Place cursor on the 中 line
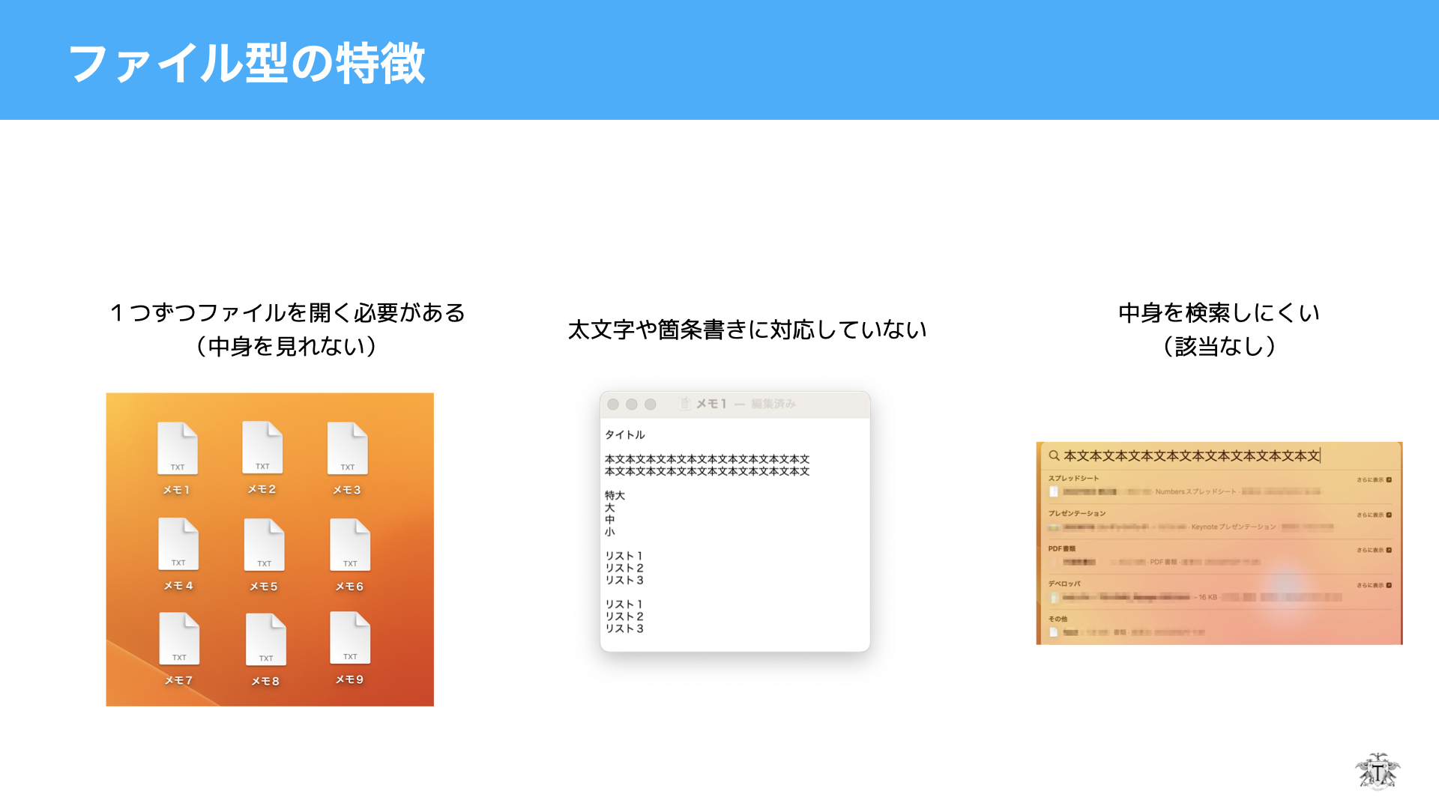The width and height of the screenshot is (1439, 809). point(610,520)
